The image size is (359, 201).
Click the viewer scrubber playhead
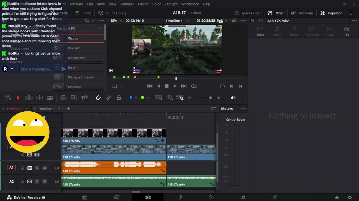[x=176, y=79]
